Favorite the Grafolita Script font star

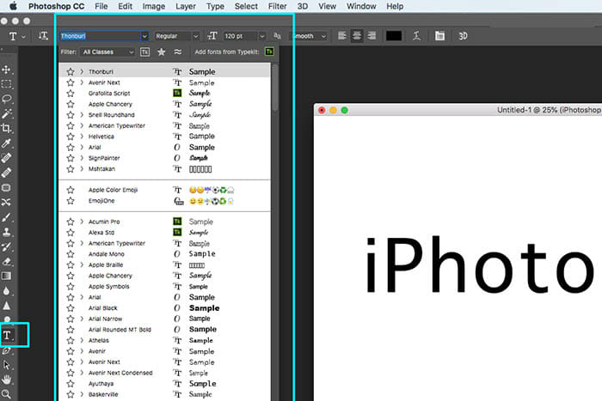click(71, 93)
